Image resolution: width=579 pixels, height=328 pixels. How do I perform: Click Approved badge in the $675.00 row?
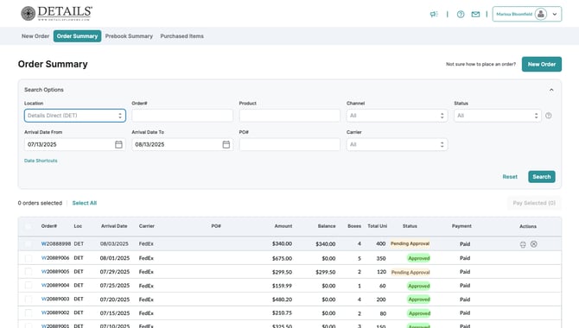[419, 258]
